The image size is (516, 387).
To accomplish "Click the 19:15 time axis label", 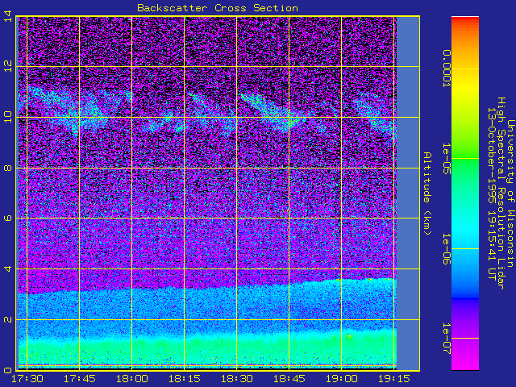I will click(394, 379).
